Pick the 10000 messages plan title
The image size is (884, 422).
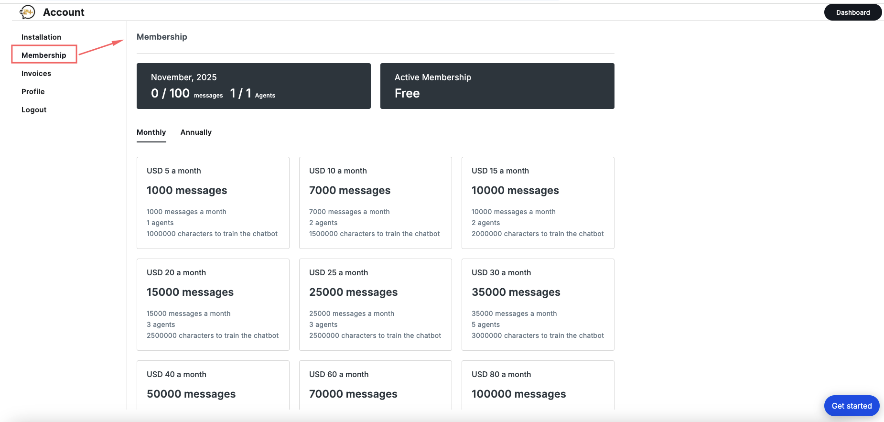(x=515, y=190)
